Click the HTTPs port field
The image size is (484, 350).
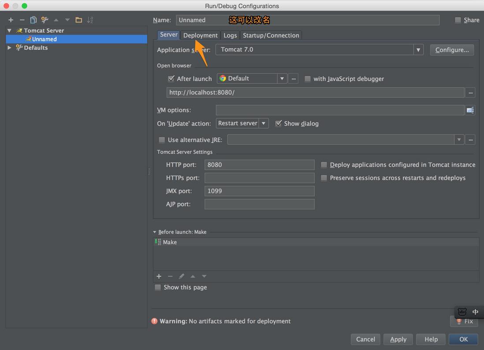tap(259, 178)
